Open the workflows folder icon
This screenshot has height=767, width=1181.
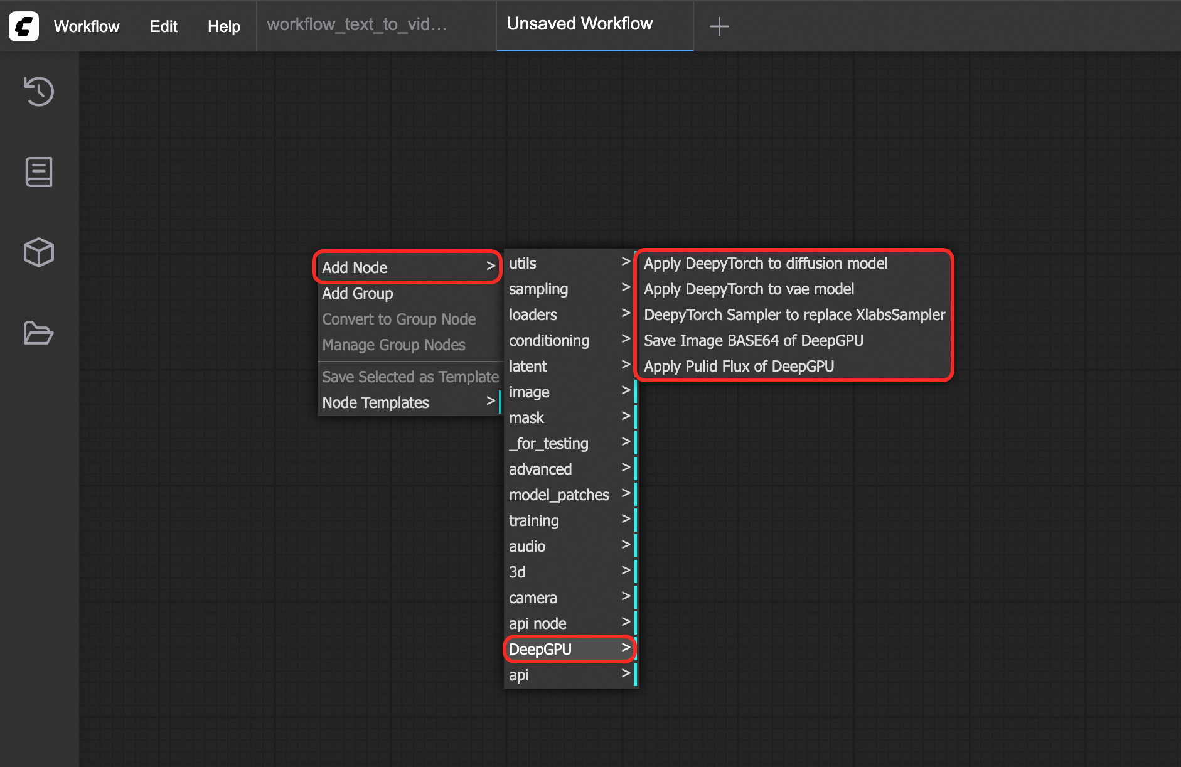pos(39,333)
